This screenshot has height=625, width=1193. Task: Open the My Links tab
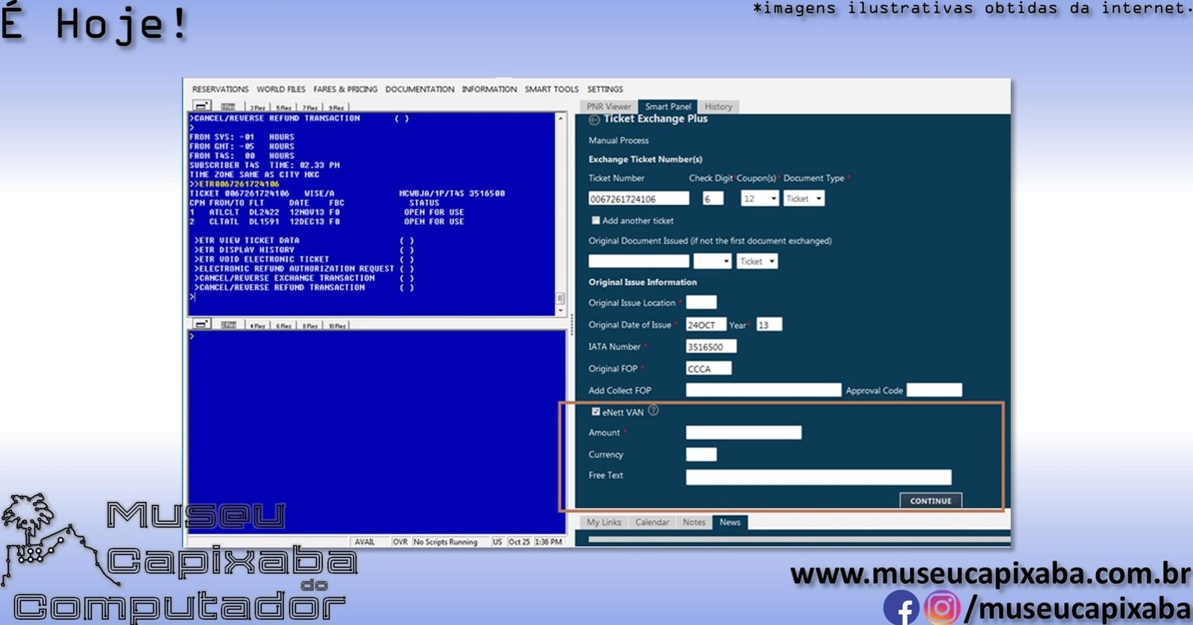(604, 522)
